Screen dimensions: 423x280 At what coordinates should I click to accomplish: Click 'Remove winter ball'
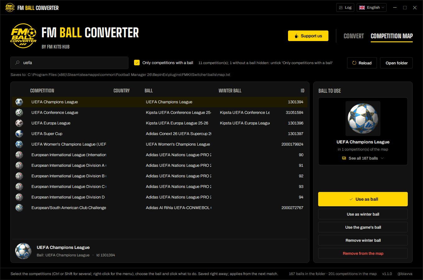tap(363, 240)
